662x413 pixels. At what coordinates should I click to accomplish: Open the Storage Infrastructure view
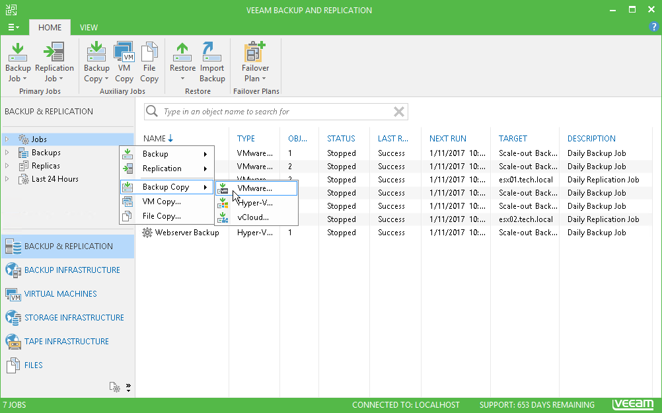click(x=68, y=318)
